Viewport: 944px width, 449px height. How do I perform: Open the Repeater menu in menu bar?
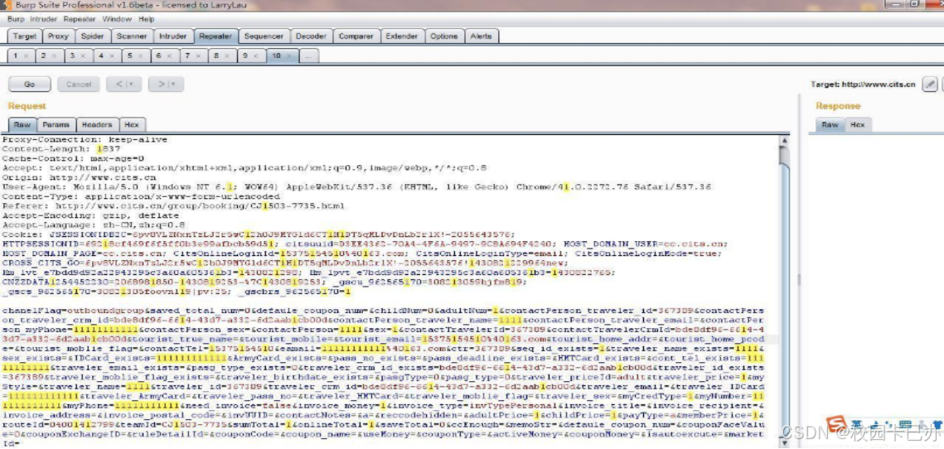(80, 19)
